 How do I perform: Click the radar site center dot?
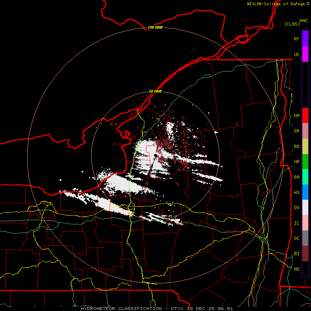[155, 155]
